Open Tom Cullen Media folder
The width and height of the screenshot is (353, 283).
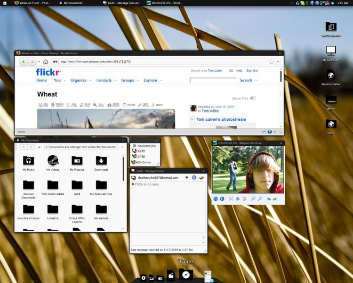(x=53, y=187)
